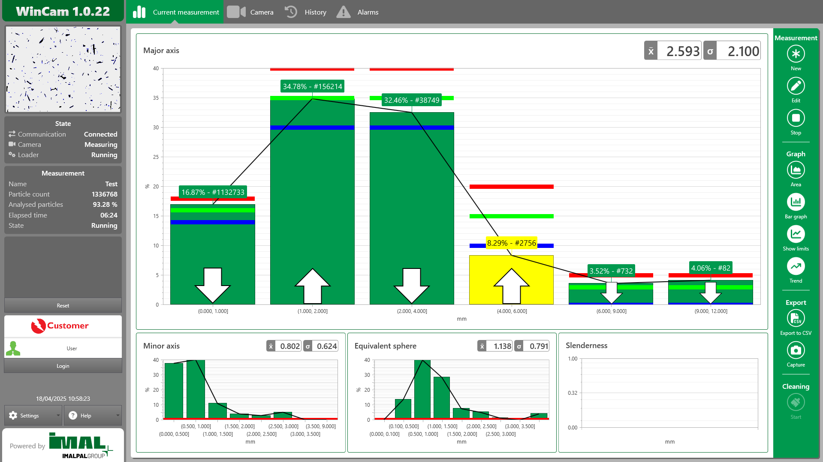Expand the Settings dropdown arrow
The height and width of the screenshot is (462, 823).
pyautogui.click(x=58, y=416)
